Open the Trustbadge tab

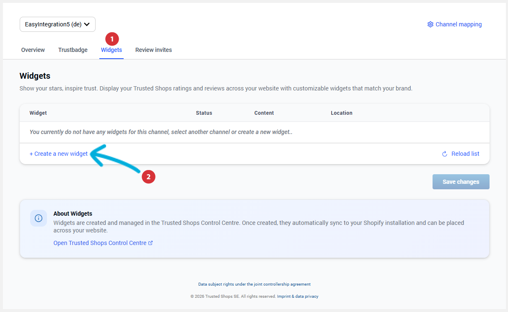coord(73,50)
